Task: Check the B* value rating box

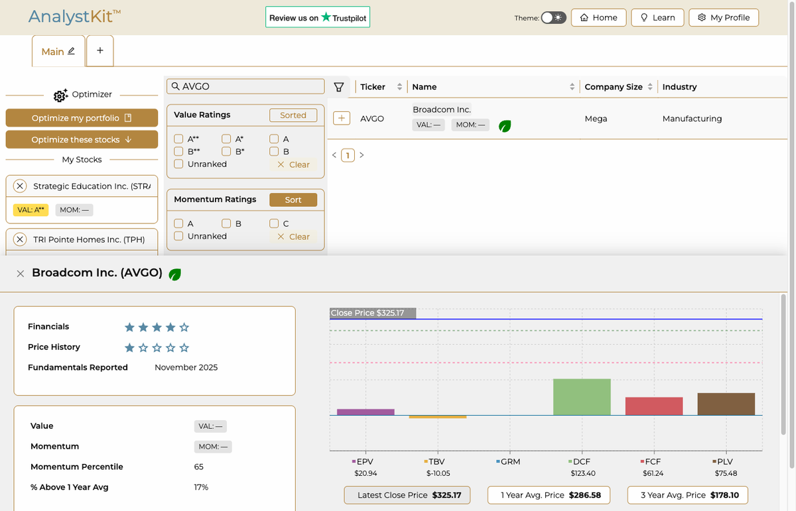Action: (226, 151)
